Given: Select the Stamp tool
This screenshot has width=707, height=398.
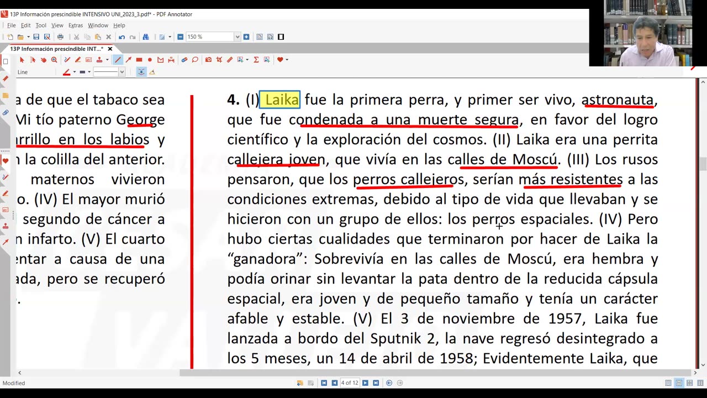Looking at the screenshot, I should point(99,60).
